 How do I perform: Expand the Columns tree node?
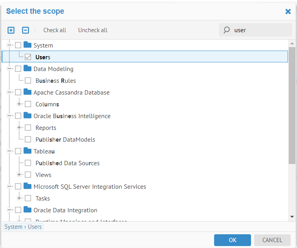pos(19,104)
